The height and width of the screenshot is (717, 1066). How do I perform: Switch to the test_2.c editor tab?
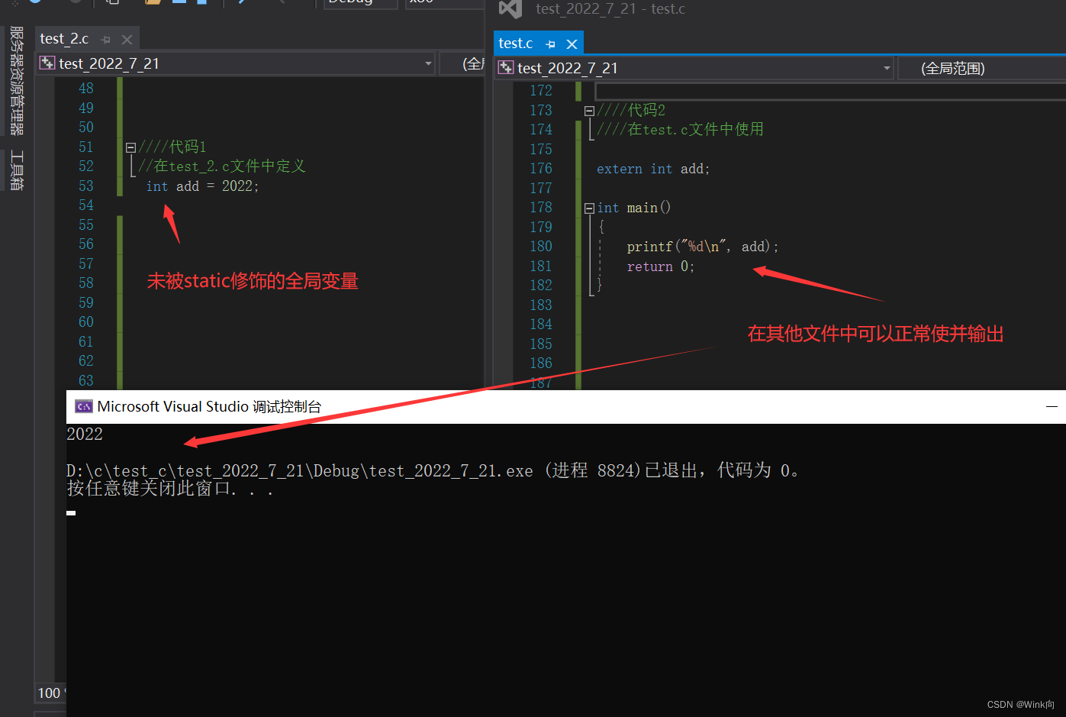pos(64,39)
